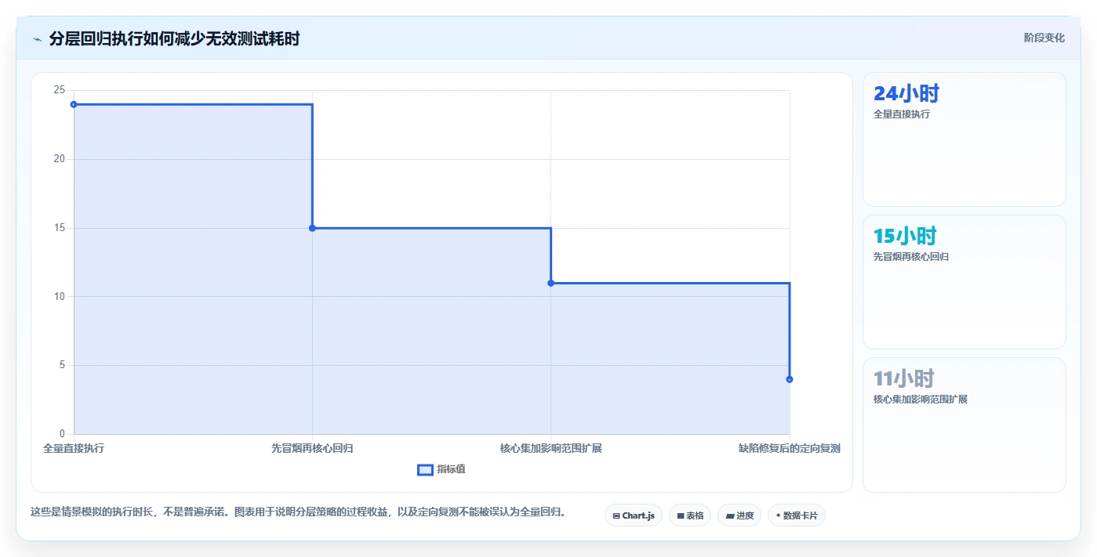The height and width of the screenshot is (557, 1097).
Task: Select the 进度 tag
Action: [739, 515]
